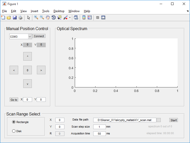The image size is (190, 143).
Task: Click the Start! scan button
Action: click(x=174, y=120)
